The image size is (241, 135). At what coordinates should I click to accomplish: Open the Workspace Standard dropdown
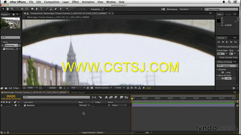tap(191, 9)
